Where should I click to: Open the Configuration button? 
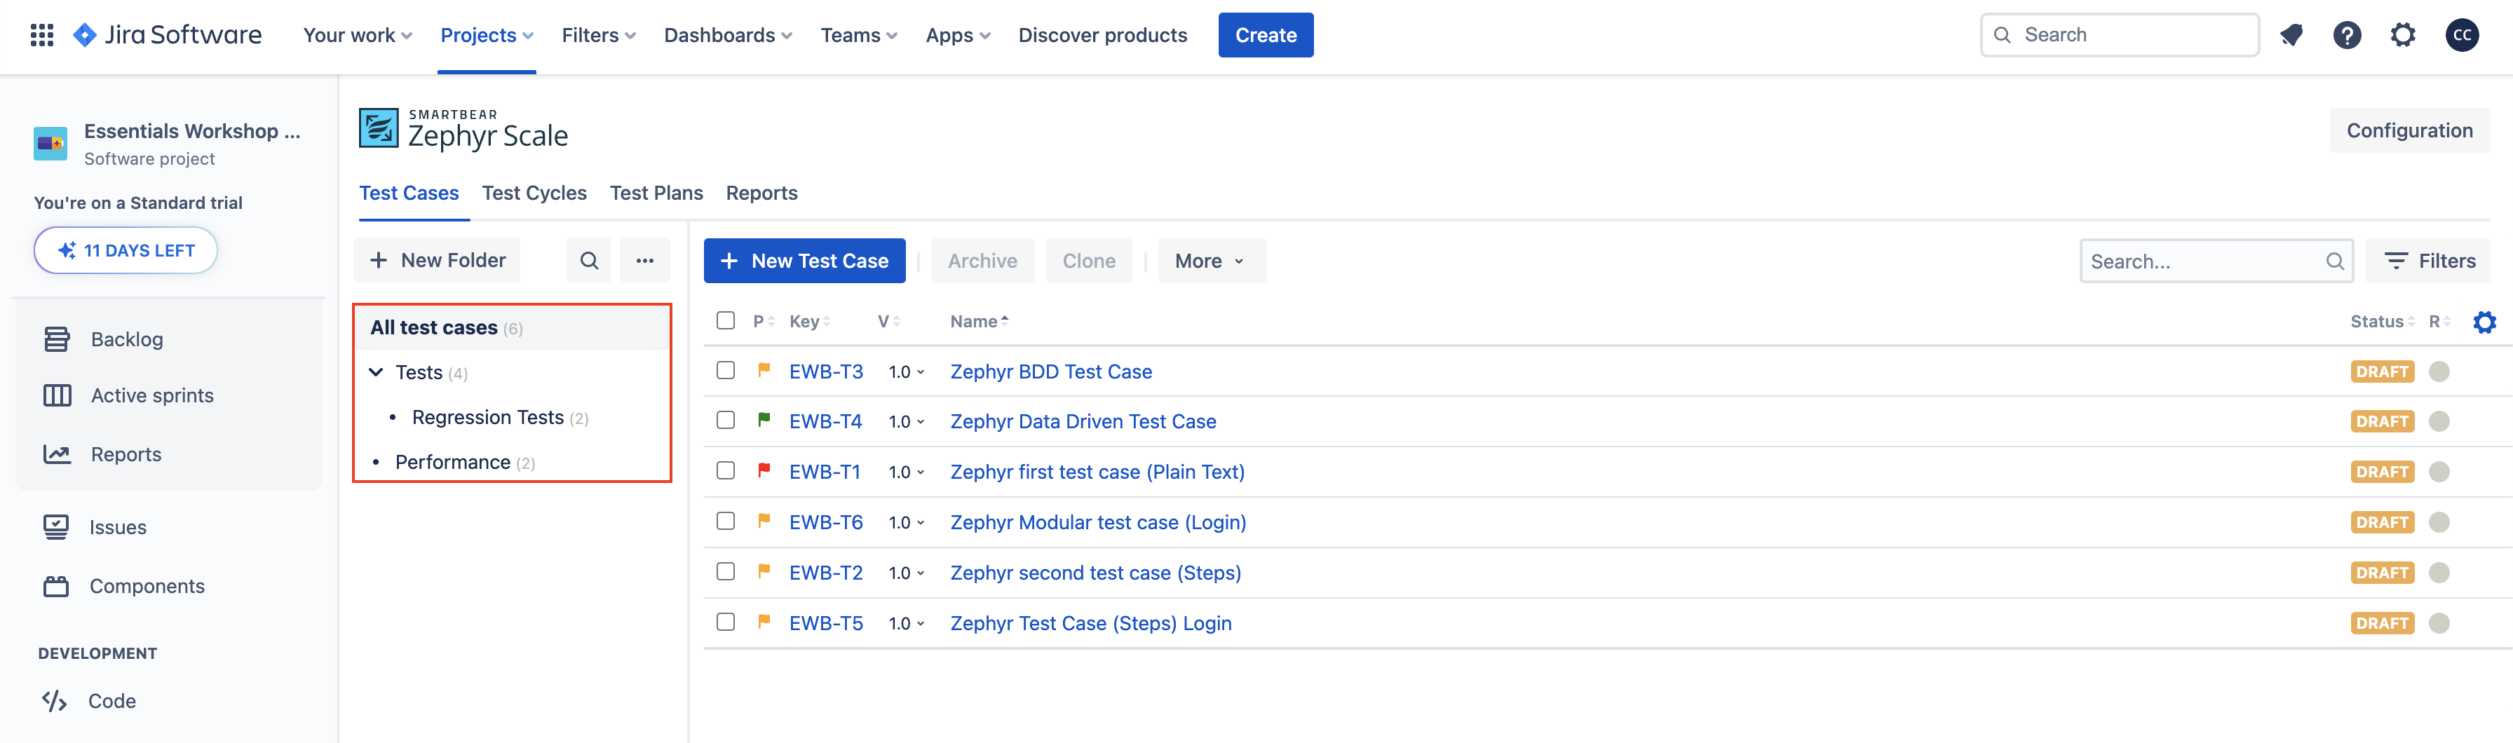tap(2409, 130)
